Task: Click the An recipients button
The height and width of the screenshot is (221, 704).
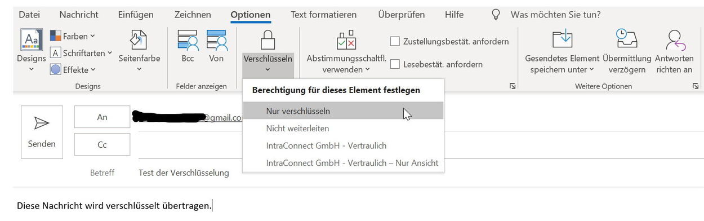Action: [x=102, y=117]
